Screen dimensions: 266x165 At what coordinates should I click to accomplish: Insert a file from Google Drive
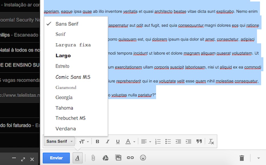point(105,158)
